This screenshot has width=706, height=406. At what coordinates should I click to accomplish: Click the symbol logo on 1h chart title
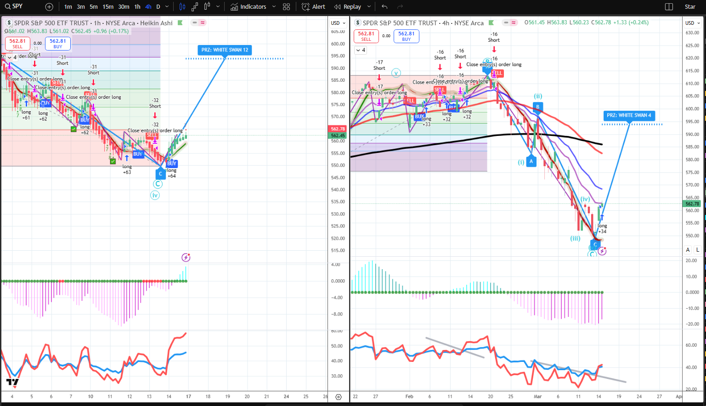click(x=9, y=23)
